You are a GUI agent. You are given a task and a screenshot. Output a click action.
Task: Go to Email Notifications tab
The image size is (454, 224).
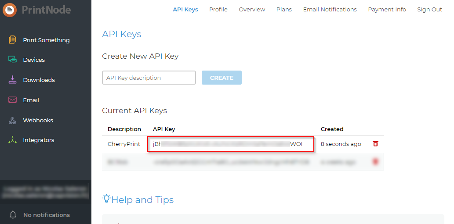click(x=330, y=10)
